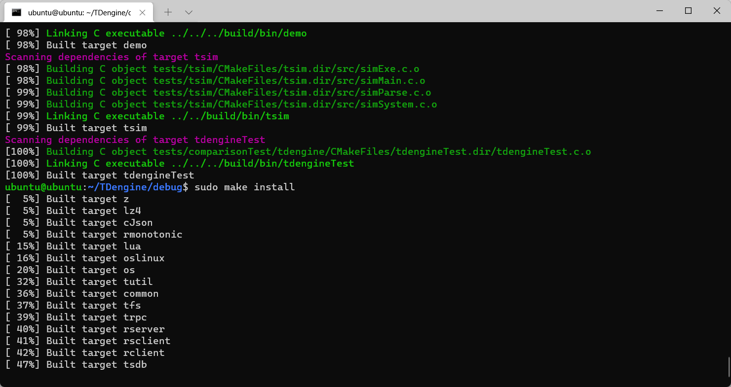Click 'Linking C executable ../../../build/bin/tdengineTest' line

click(180, 164)
